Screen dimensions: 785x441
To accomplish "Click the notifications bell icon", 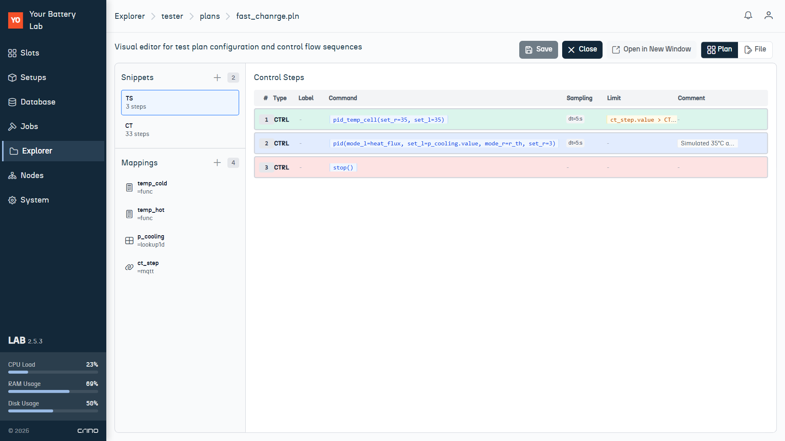I will click(x=748, y=16).
